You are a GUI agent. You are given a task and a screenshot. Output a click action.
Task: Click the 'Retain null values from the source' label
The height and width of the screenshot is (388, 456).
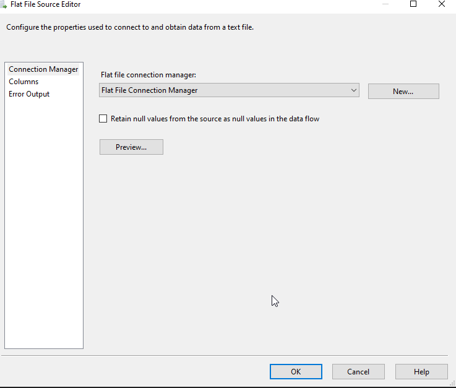(215, 119)
